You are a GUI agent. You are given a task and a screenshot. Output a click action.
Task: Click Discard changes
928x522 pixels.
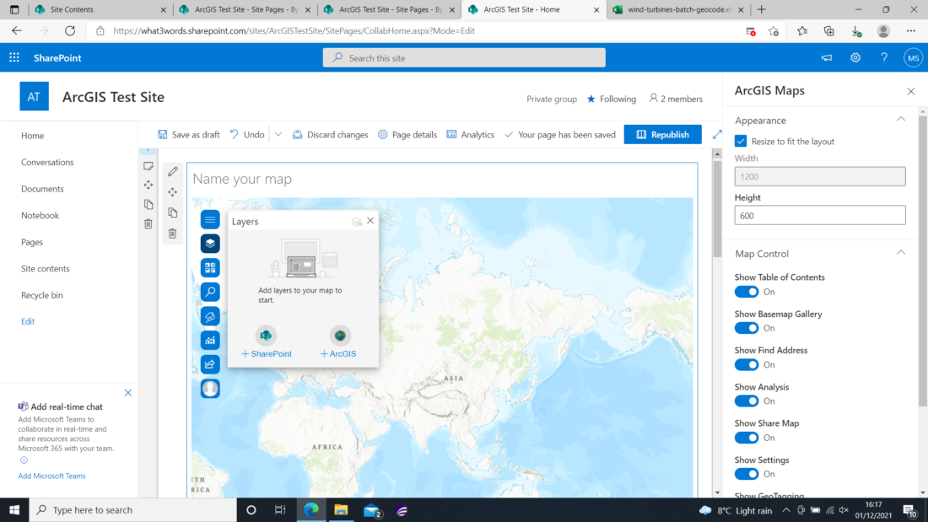pos(330,134)
